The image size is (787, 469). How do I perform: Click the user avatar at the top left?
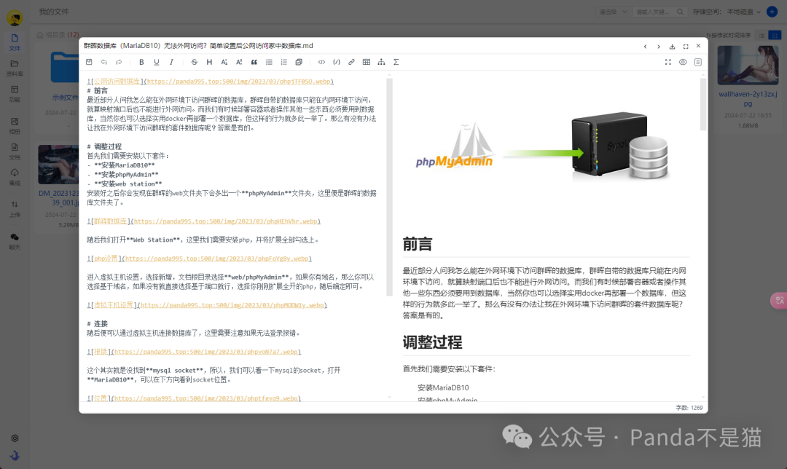[x=15, y=18]
